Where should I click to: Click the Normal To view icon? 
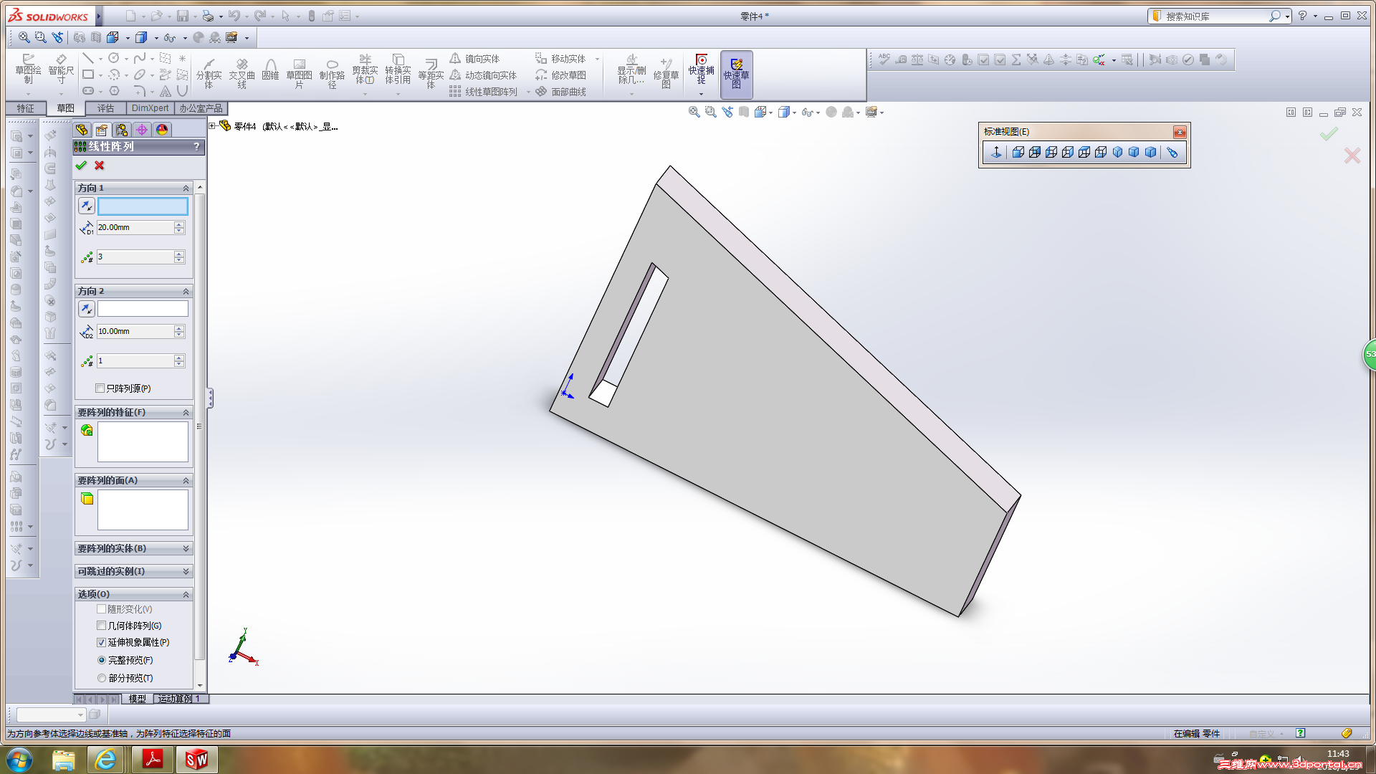996,152
